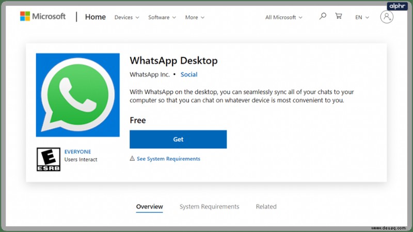Expand the Devices menu
Image resolution: width=413 pixels, height=232 pixels.
[126, 18]
